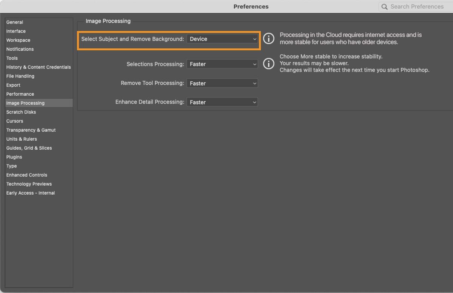Open the Interface preferences
This screenshot has width=453, height=293.
(x=16, y=31)
